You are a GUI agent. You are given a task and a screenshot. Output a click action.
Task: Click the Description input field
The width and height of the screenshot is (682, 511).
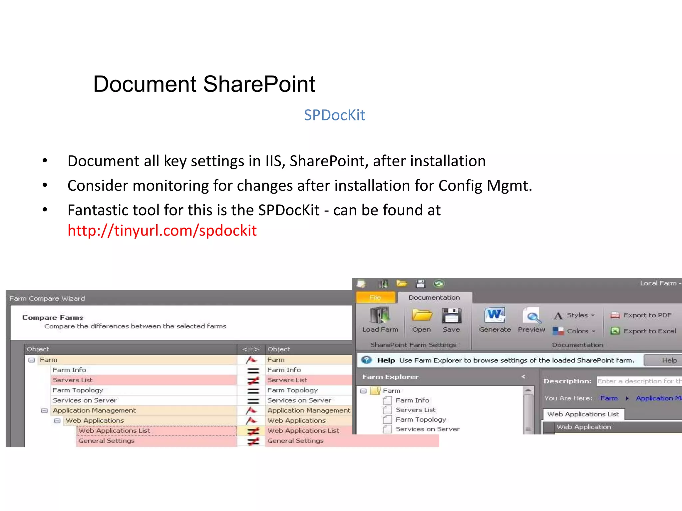(x=639, y=381)
